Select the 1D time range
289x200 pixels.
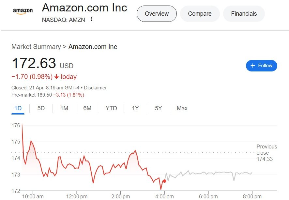click(18, 108)
